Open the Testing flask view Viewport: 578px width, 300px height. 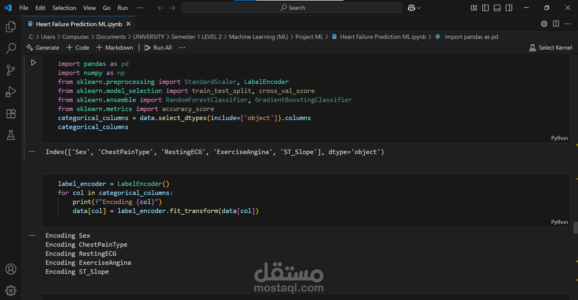click(x=11, y=135)
